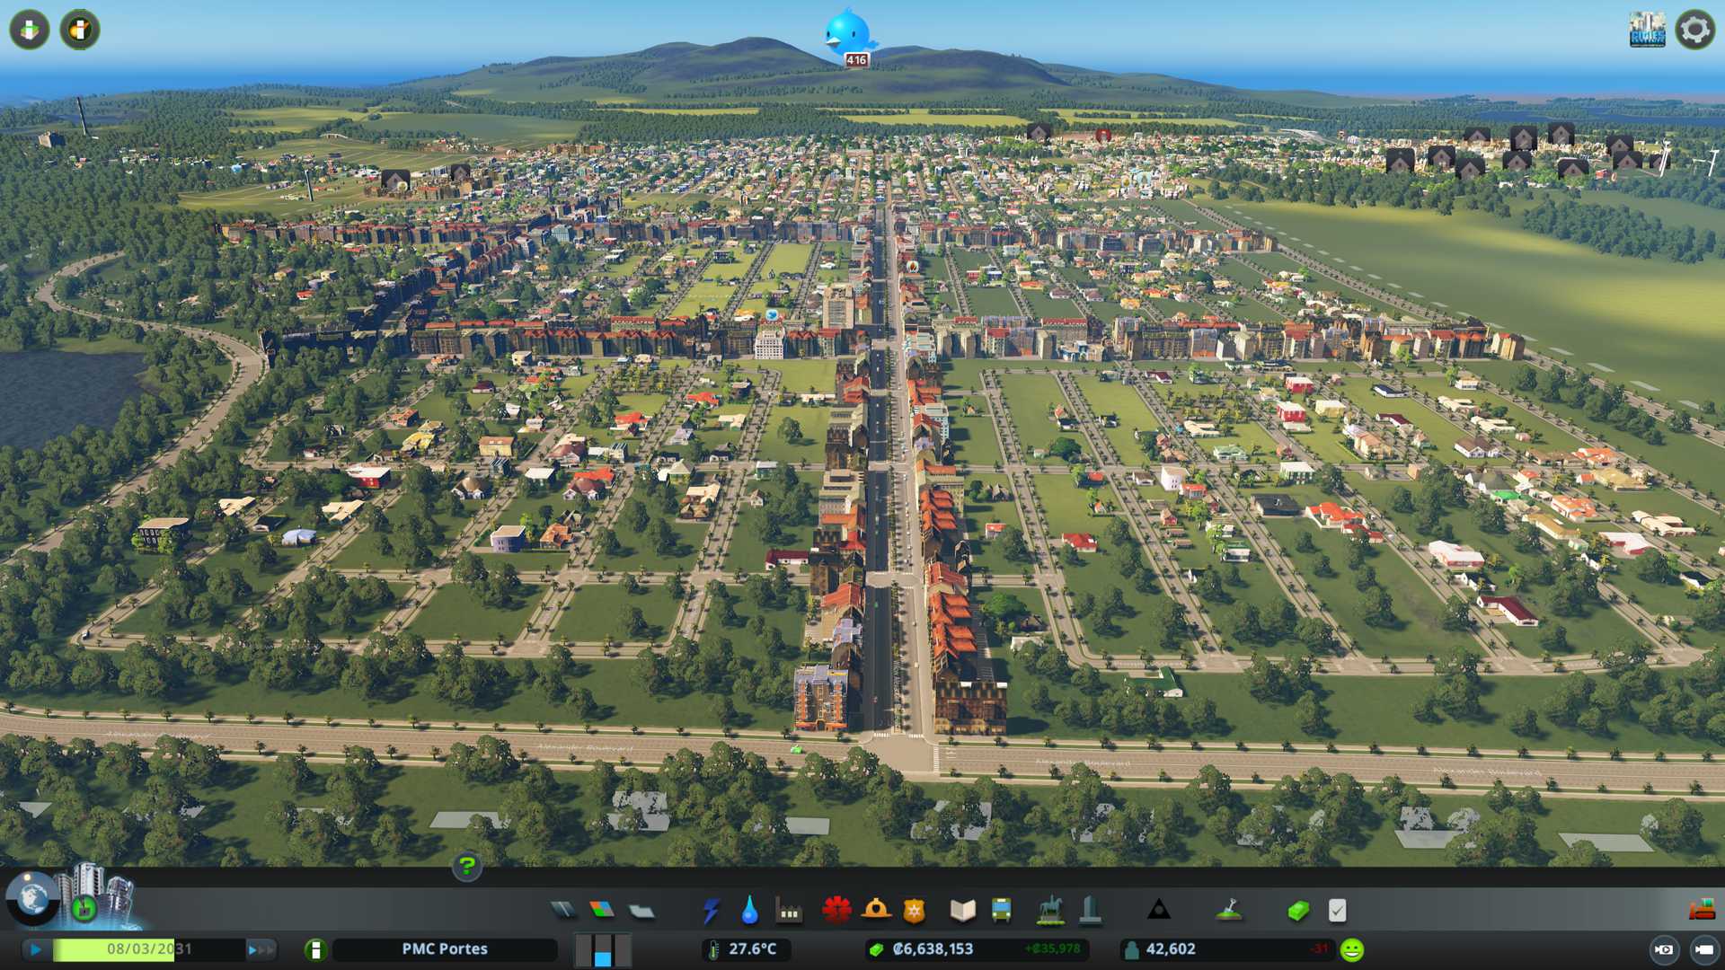This screenshot has height=970, width=1725.
Task: Open the Education menu
Action: tap(962, 911)
